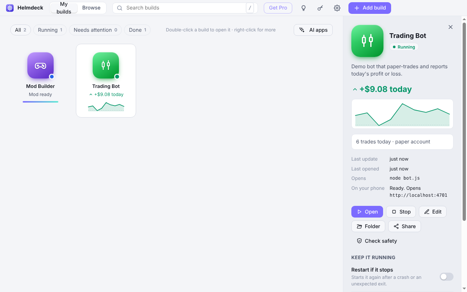The width and height of the screenshot is (467, 292).
Task: Switch to My builds tab
Action: click(64, 8)
